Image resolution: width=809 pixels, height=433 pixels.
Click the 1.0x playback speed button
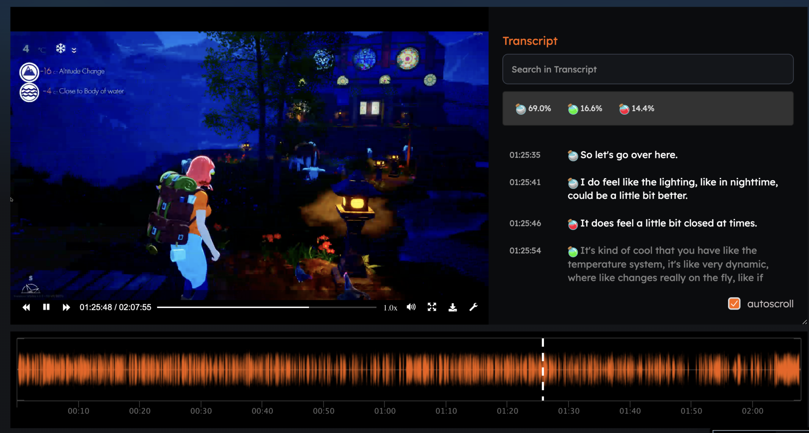[x=391, y=307]
